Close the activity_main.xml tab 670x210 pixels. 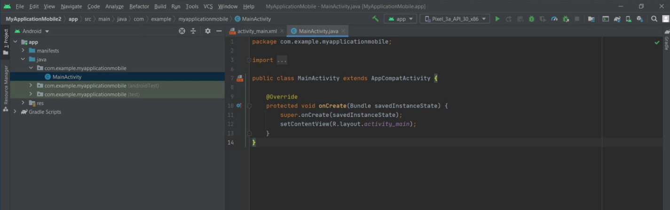click(x=282, y=31)
